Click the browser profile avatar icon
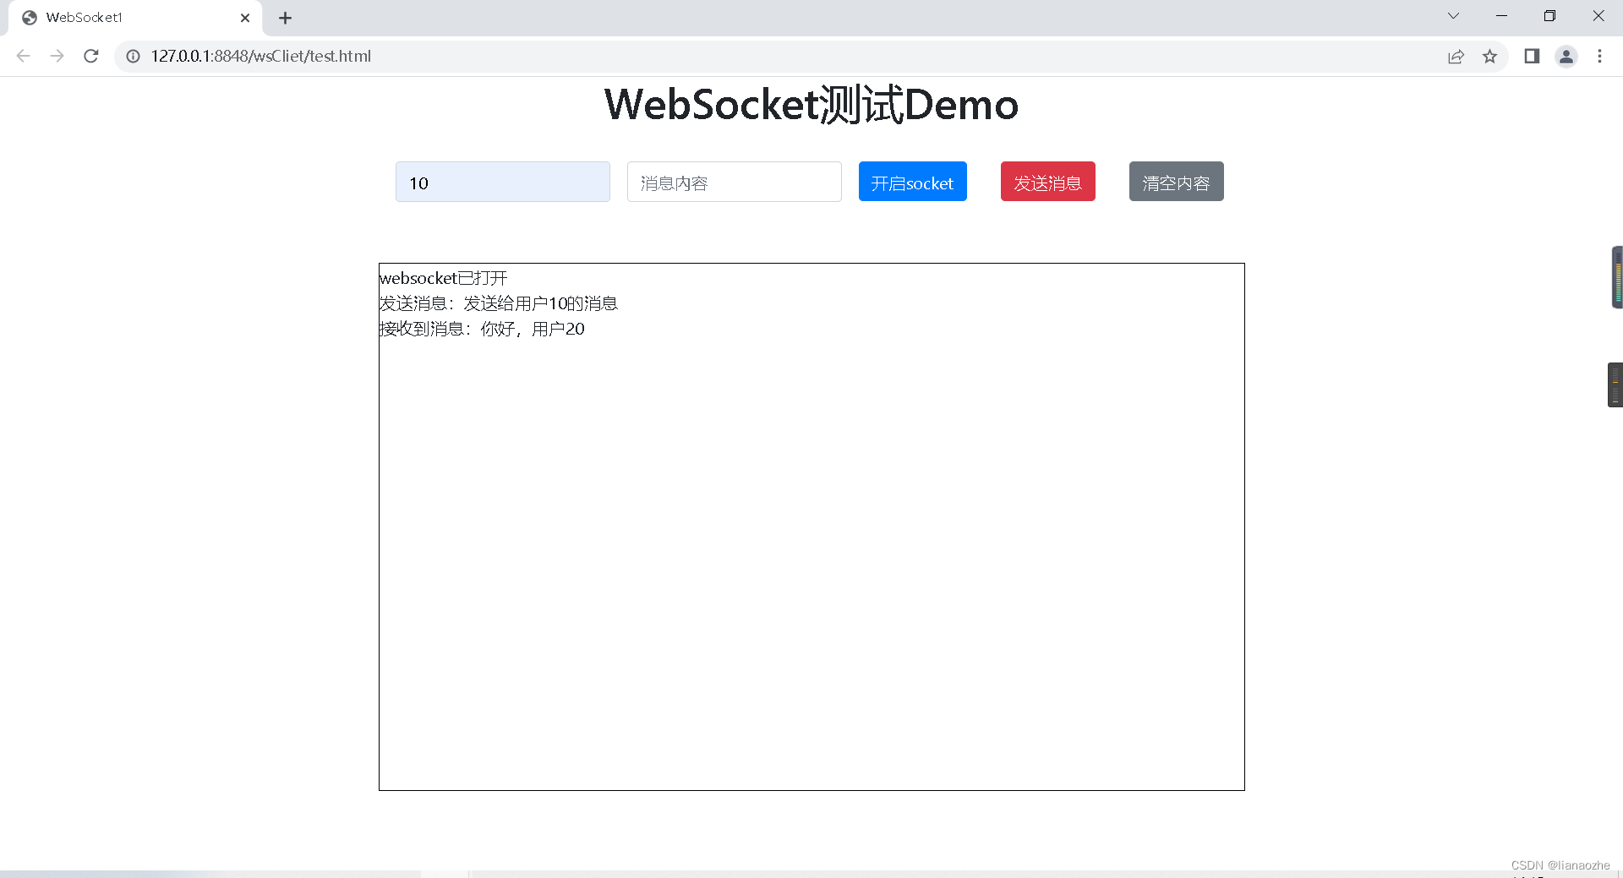This screenshot has height=878, width=1623. coord(1566,56)
